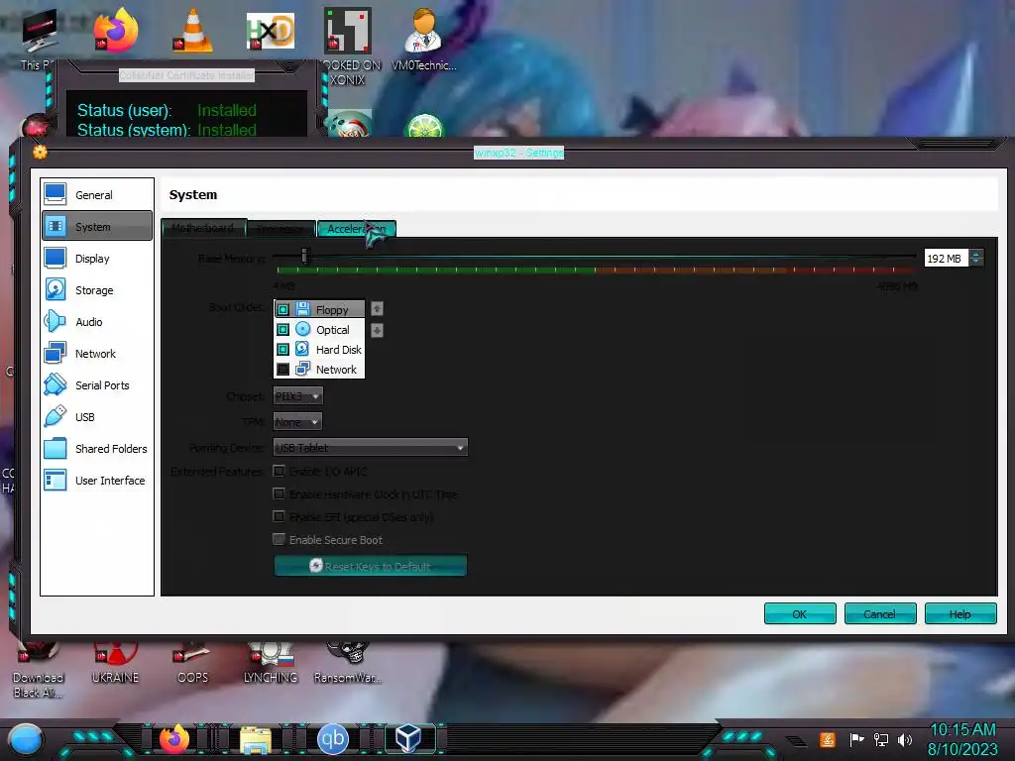
Task: Select the General settings category icon
Action: pyautogui.click(x=56, y=194)
